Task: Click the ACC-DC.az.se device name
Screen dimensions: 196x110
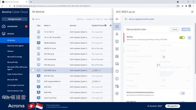Action: tap(49, 54)
